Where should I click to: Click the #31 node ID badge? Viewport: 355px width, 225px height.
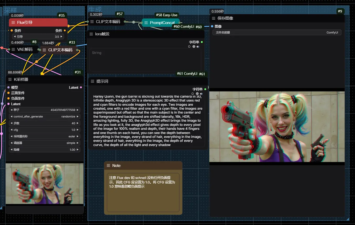coord(78,72)
